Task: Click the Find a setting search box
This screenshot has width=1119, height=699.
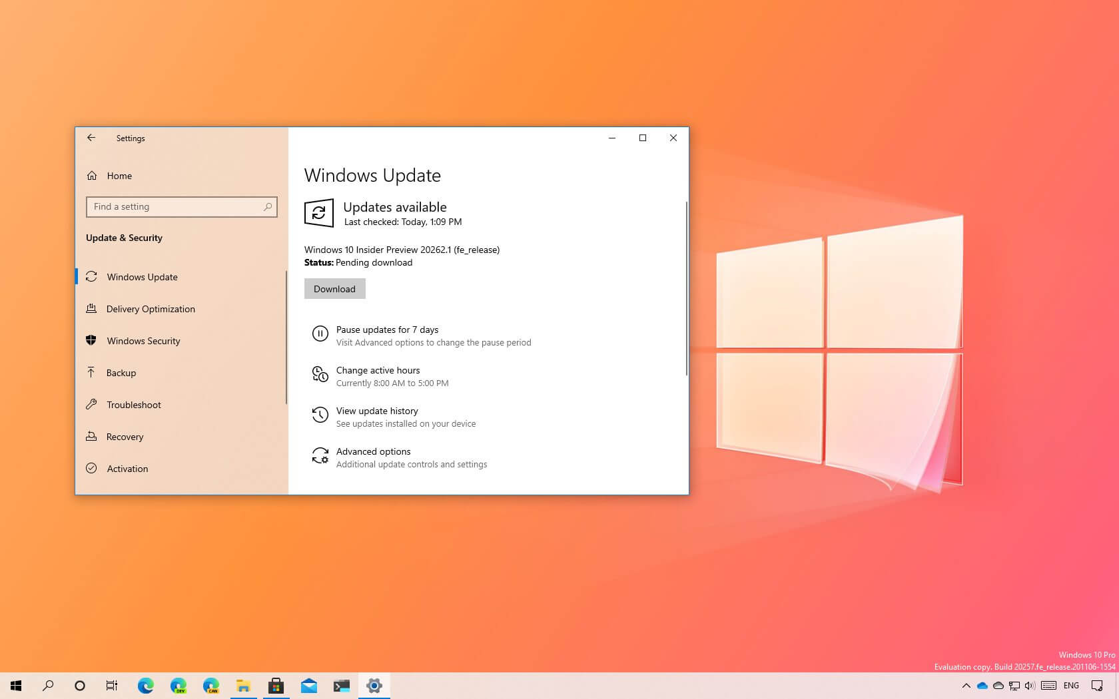Action: [181, 207]
